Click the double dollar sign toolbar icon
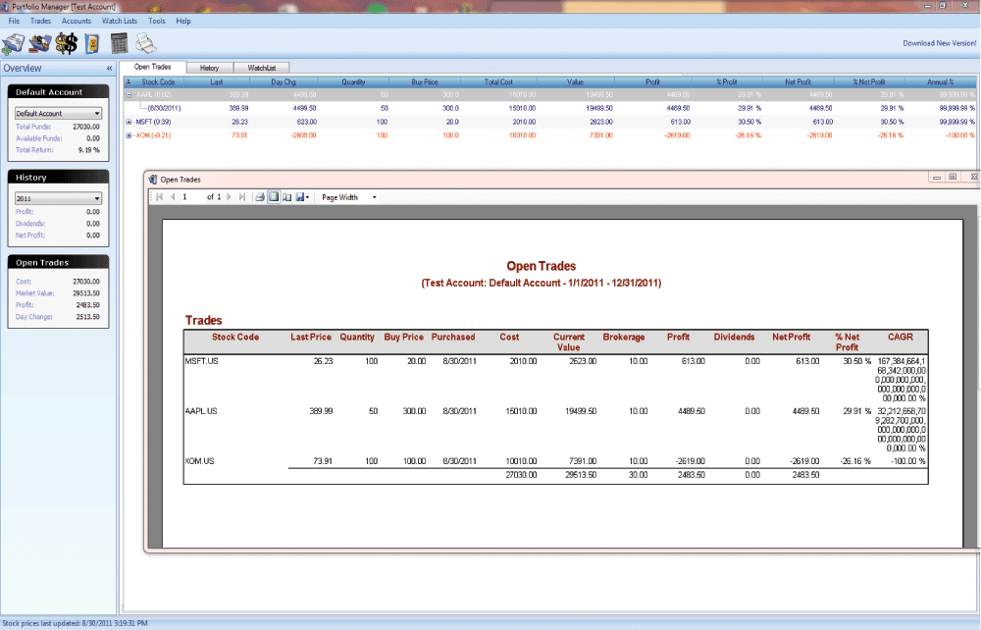Viewport: 981px width, 630px height. pos(67,42)
